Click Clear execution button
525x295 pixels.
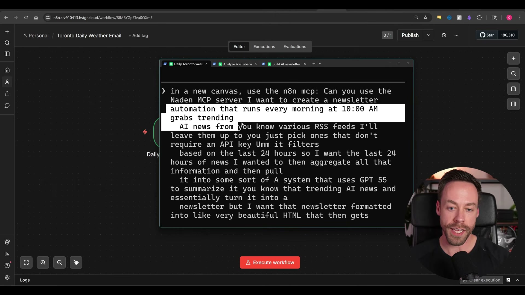pos(482,280)
